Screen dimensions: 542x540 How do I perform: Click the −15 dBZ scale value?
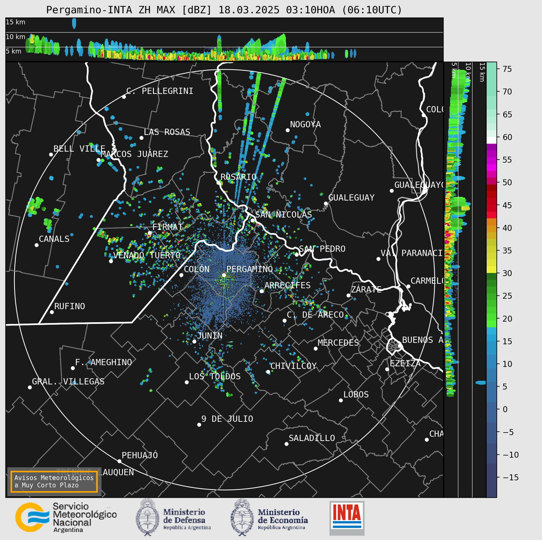[511, 477]
